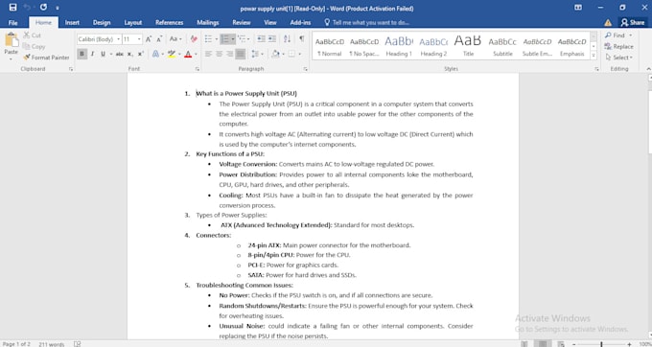Open the Select dropdown in Editing group
Image resolution: width=652 pixels, height=347 pixels.
619,58
